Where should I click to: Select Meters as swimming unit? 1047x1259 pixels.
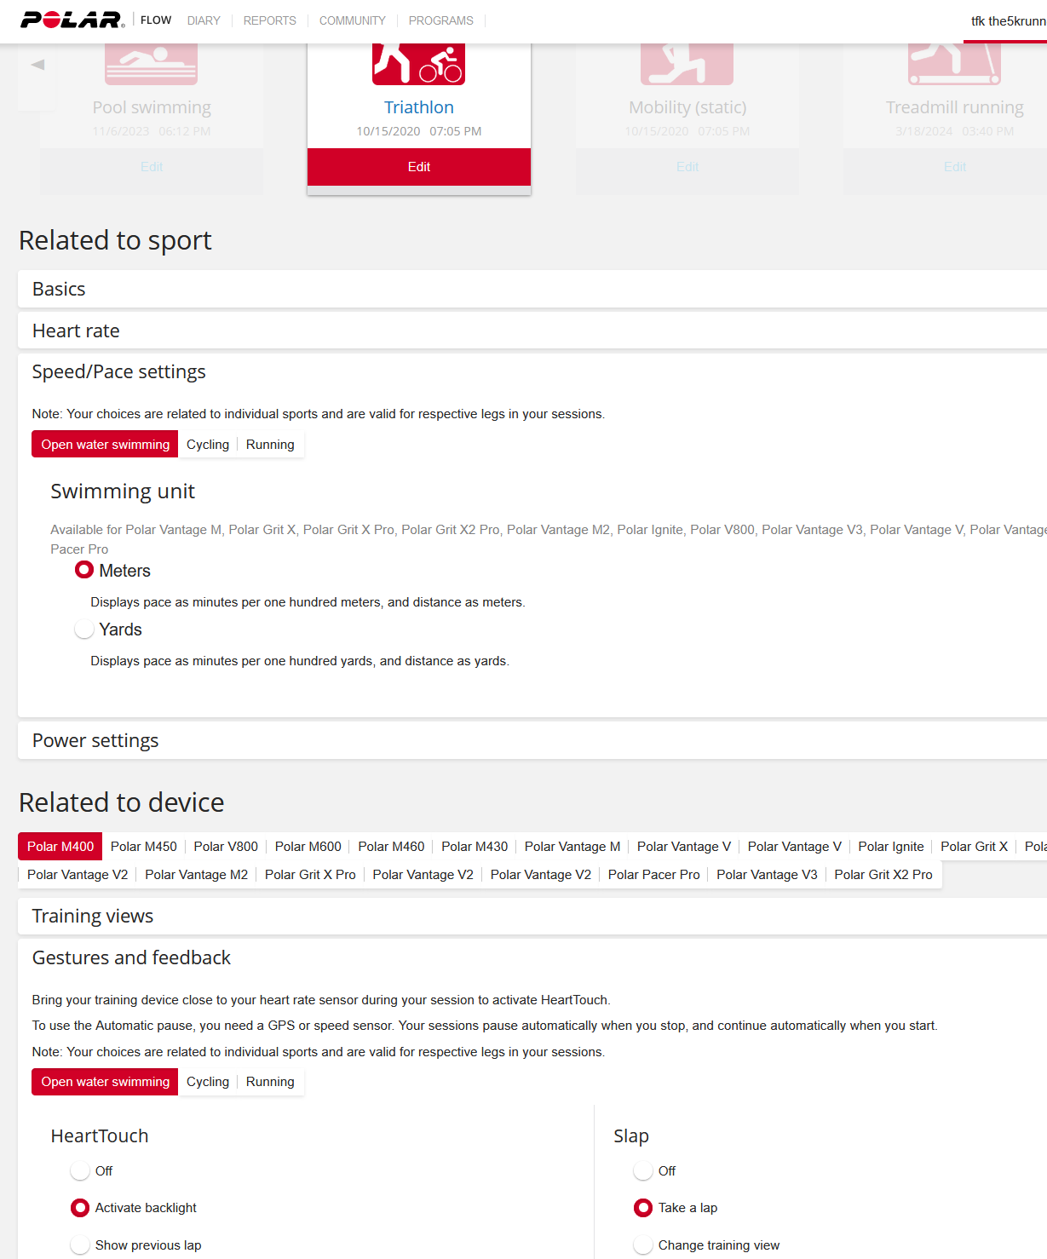click(84, 570)
